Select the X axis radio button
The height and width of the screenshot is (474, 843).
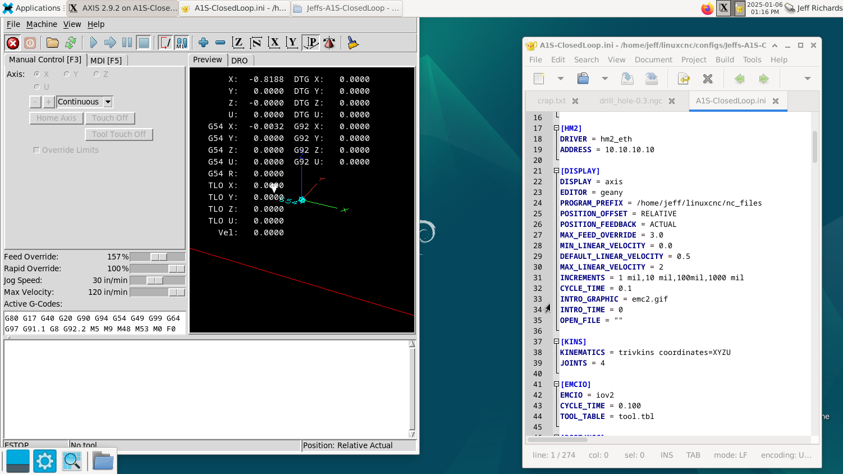37,74
